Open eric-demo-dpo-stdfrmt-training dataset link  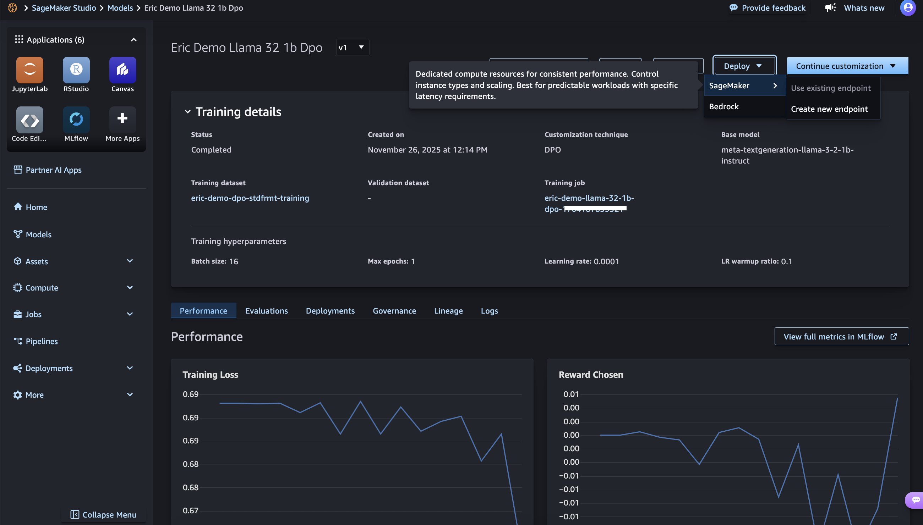250,198
